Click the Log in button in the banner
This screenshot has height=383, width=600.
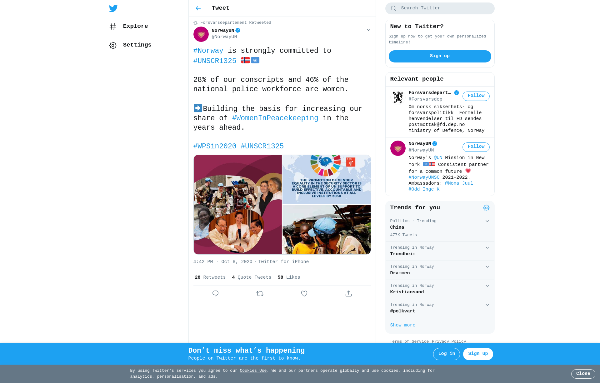[x=447, y=354]
